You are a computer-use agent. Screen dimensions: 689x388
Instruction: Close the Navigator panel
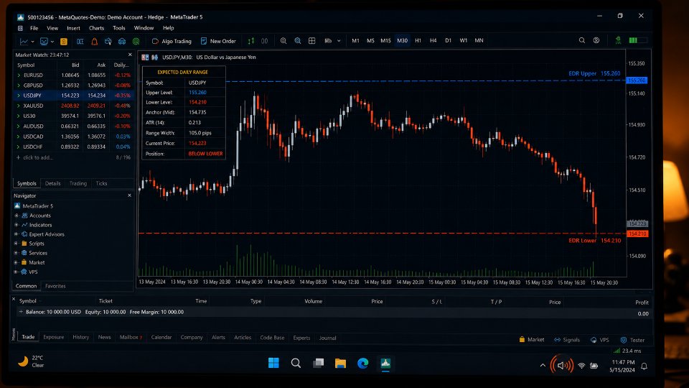130,195
